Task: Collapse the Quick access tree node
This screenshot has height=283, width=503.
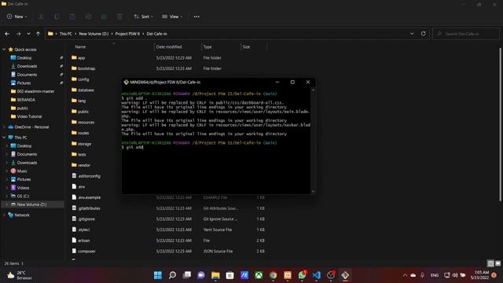Action: point(4,50)
